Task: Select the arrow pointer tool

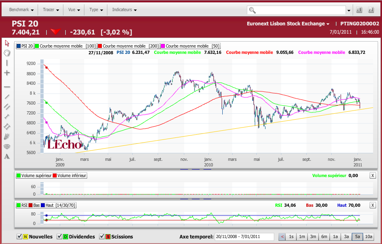Action: [x=7, y=43]
